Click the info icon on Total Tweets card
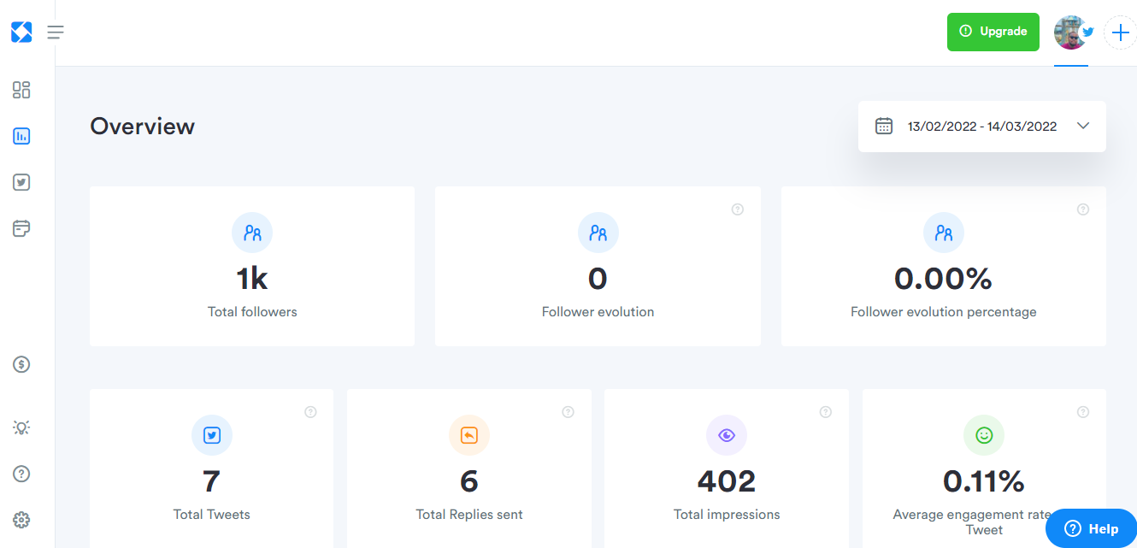 click(310, 412)
